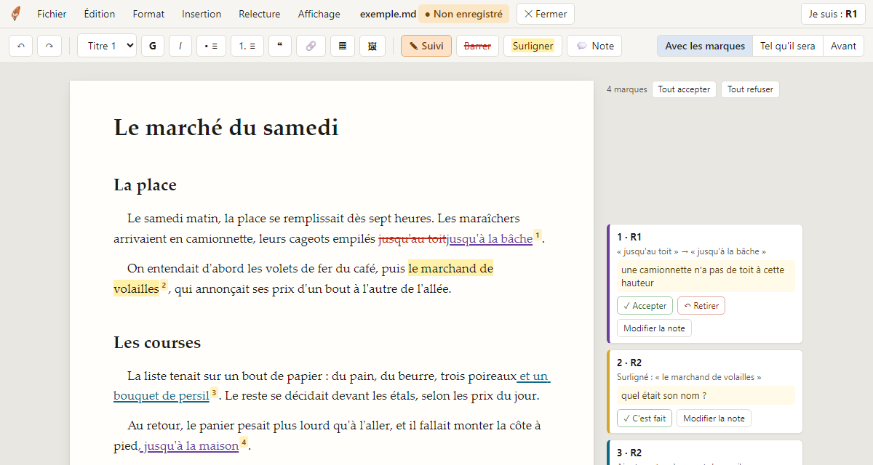Insert a bulleted list
The image size is (873, 465).
click(211, 46)
